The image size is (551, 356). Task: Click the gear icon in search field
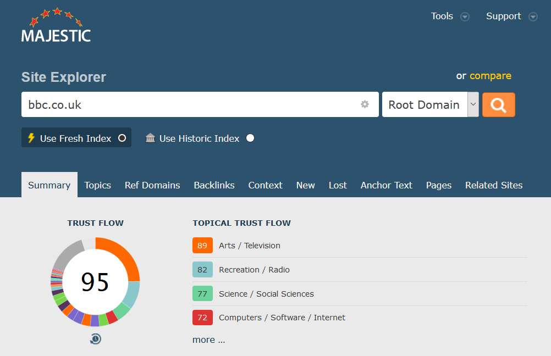coord(365,104)
